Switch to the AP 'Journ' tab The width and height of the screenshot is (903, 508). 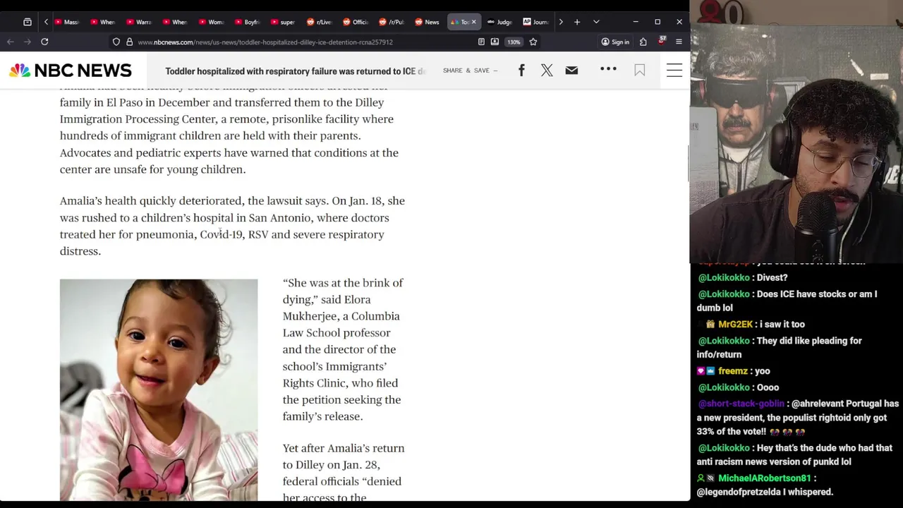[535, 22]
